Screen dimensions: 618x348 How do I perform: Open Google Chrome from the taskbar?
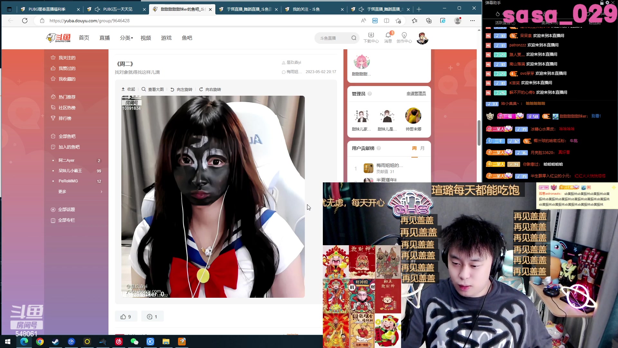pos(40,342)
